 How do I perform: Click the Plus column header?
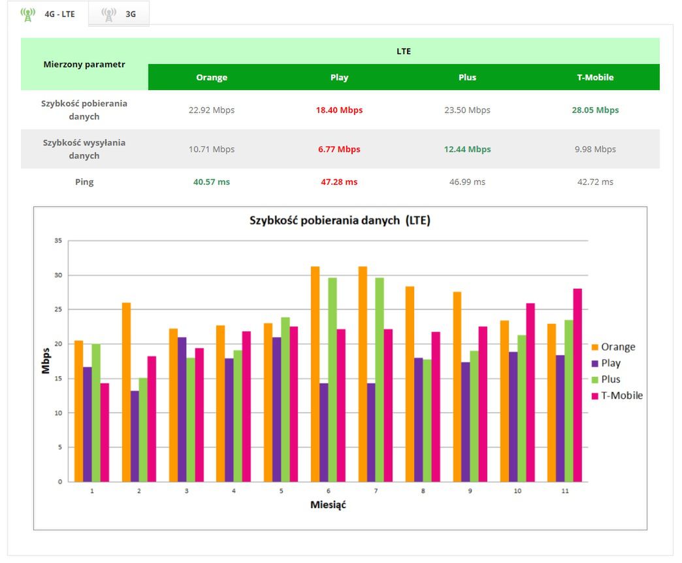coord(467,77)
